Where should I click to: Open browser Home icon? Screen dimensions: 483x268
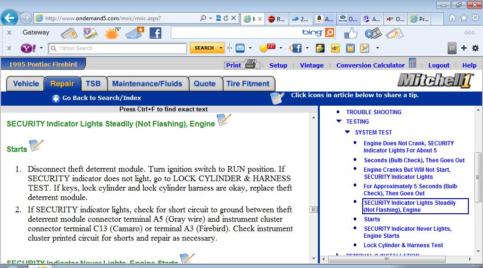tap(452, 18)
